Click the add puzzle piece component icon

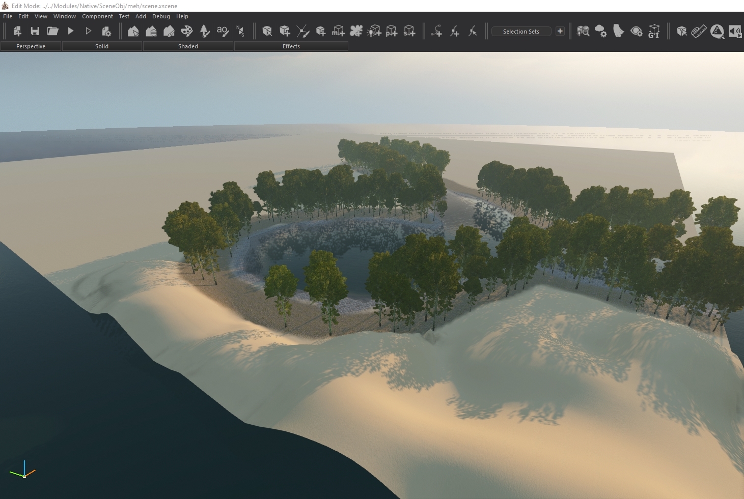(356, 31)
